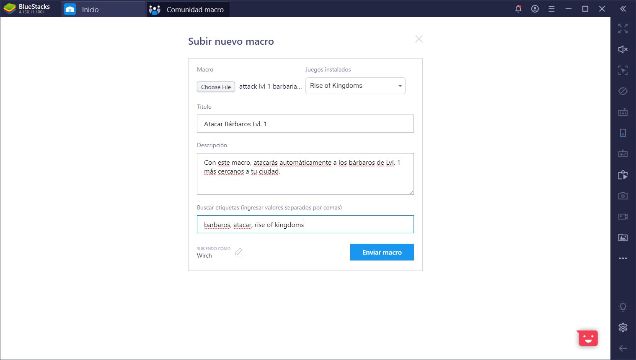
Task: Click the resize handle of the description box
Action: 411,192
